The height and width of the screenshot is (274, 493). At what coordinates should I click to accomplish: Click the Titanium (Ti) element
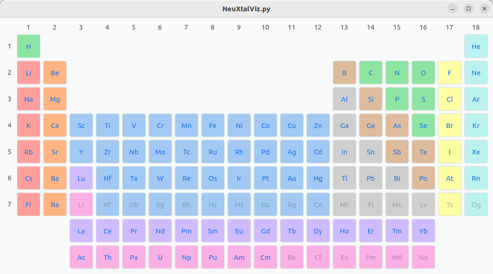pyautogui.click(x=108, y=125)
